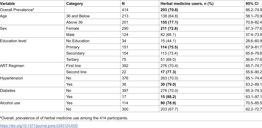The height and width of the screenshot is (128, 262).
Task: Click the Hypertension row label
Action: (x=12, y=78)
